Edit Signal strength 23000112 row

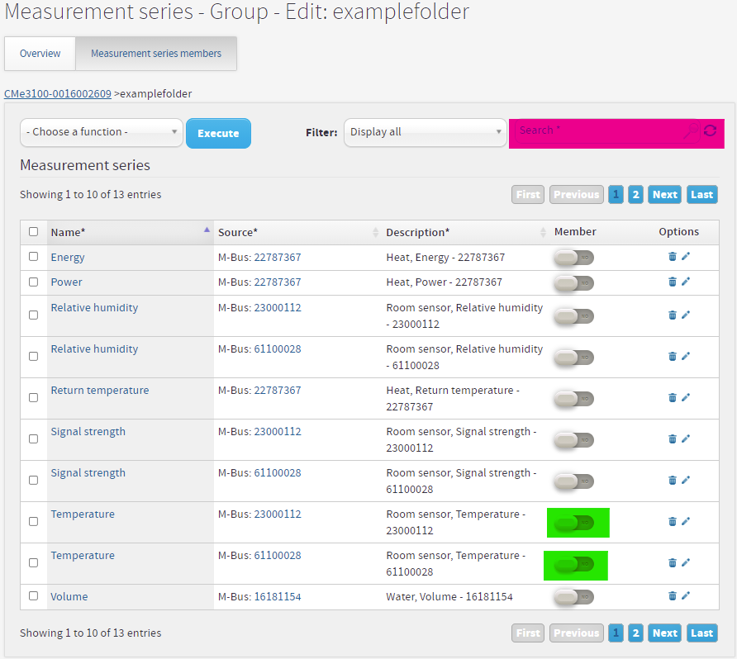[x=686, y=439]
